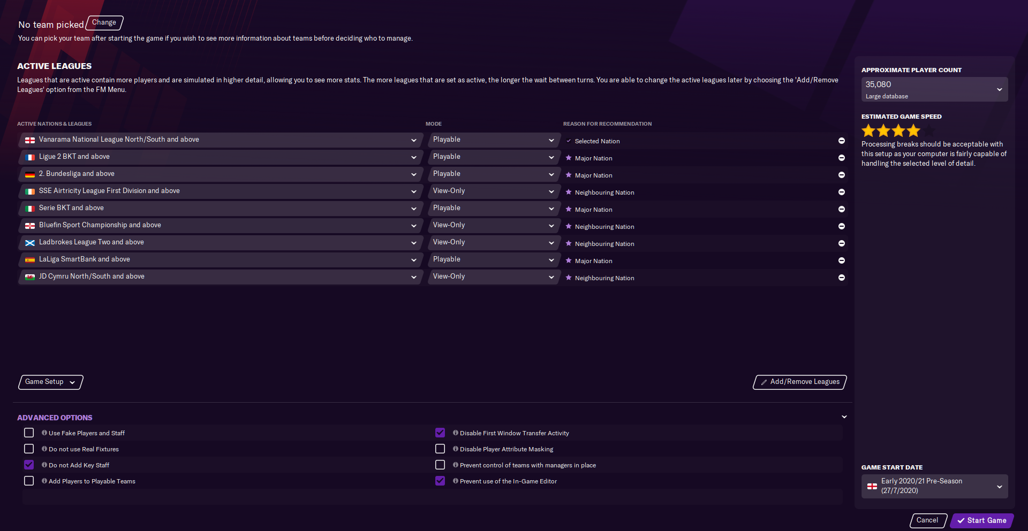1028x531 pixels.
Task: Click info icon beside Disable Player Attribute Masking
Action: click(456, 449)
